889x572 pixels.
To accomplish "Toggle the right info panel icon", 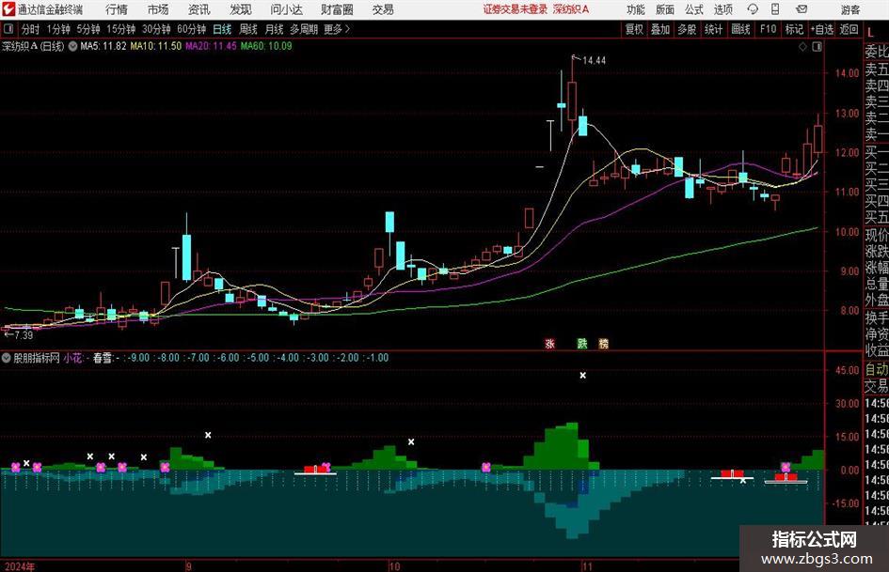I will [x=817, y=47].
